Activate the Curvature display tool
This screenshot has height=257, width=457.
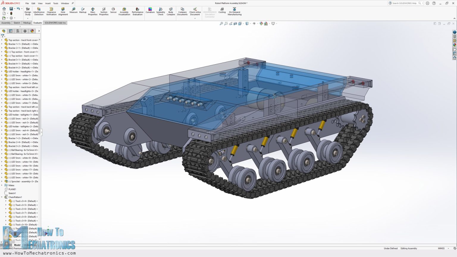pyautogui.click(x=150, y=11)
